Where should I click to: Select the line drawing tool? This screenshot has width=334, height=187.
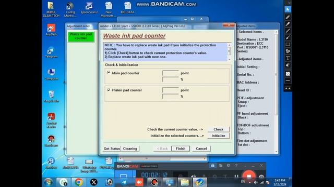tap(288, 31)
